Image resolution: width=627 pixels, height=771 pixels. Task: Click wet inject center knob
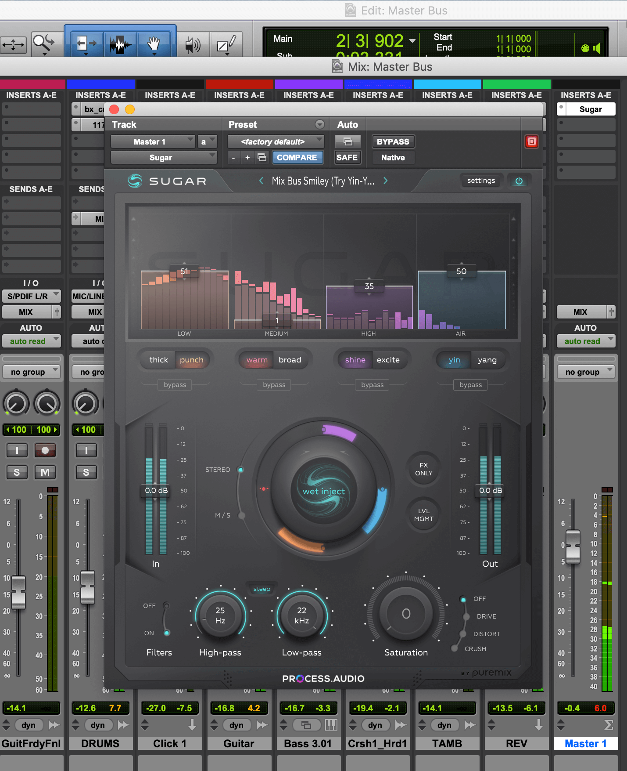click(324, 491)
